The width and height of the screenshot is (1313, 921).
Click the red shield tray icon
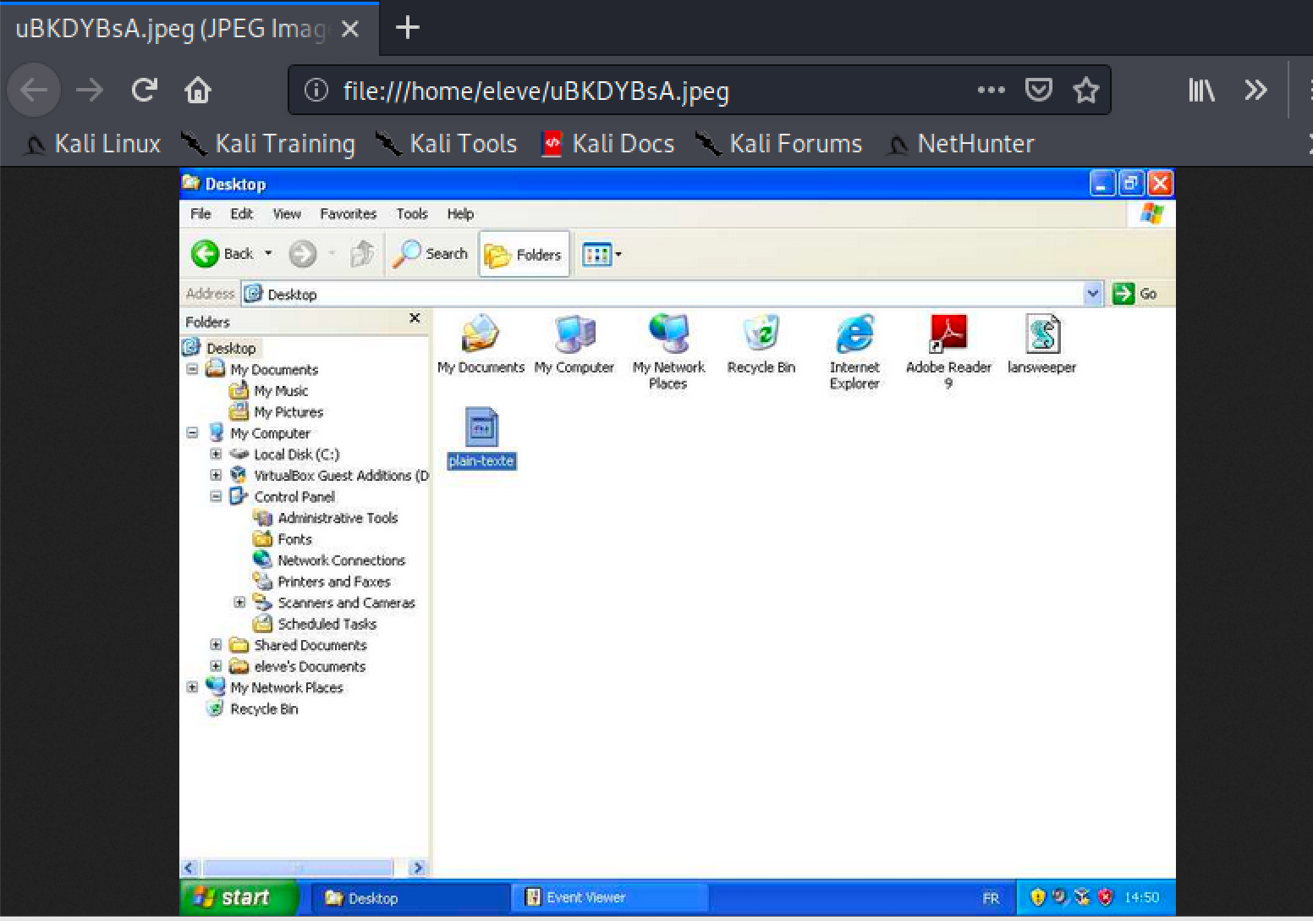tap(1105, 896)
